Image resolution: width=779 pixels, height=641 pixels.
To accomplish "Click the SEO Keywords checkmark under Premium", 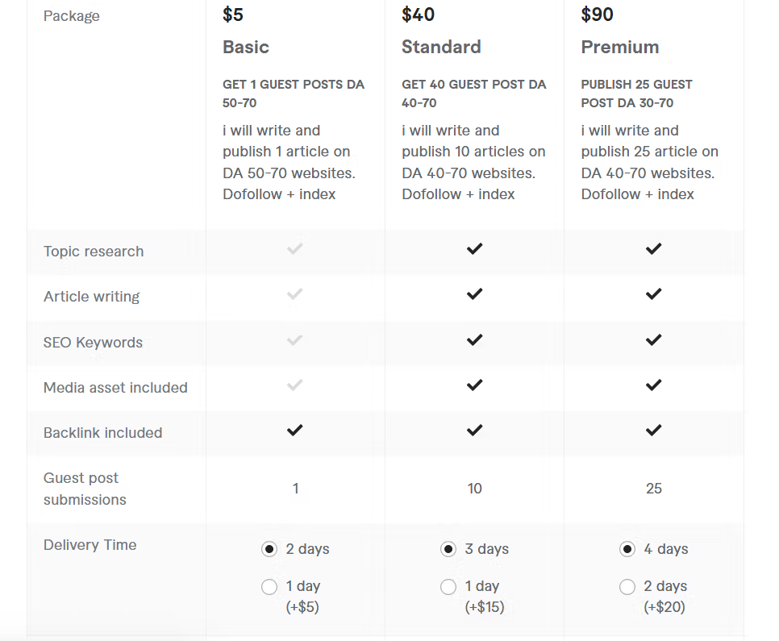I will pyautogui.click(x=653, y=340).
